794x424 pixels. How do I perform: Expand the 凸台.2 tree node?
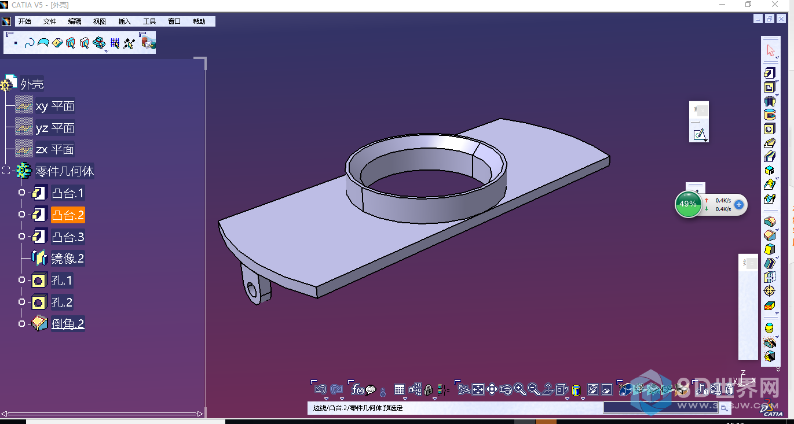pyautogui.click(x=21, y=215)
